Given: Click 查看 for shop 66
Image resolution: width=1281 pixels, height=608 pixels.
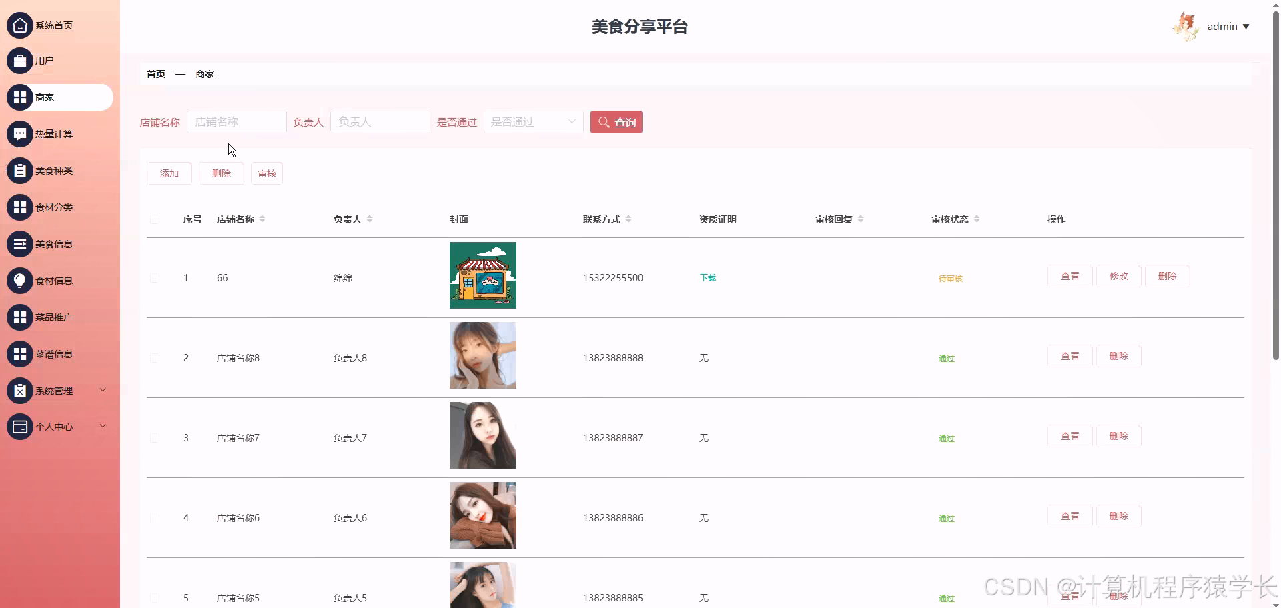Looking at the screenshot, I should [1070, 276].
